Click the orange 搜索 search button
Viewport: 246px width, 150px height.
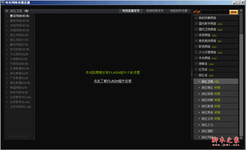coord(234,12)
